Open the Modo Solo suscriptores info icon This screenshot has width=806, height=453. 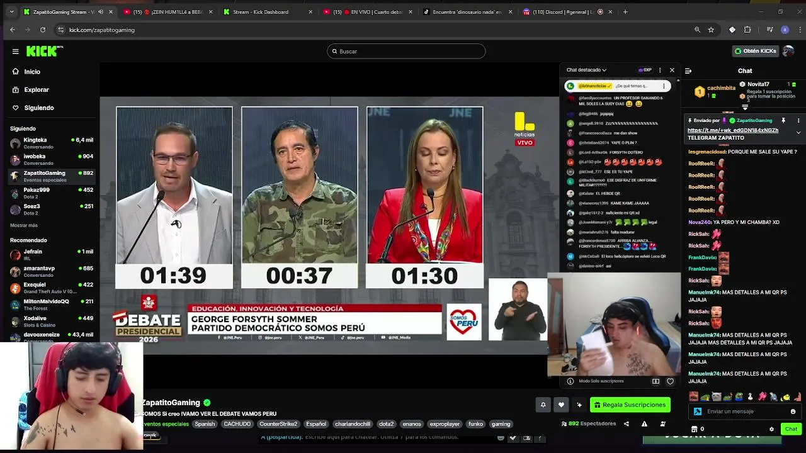[570, 381]
